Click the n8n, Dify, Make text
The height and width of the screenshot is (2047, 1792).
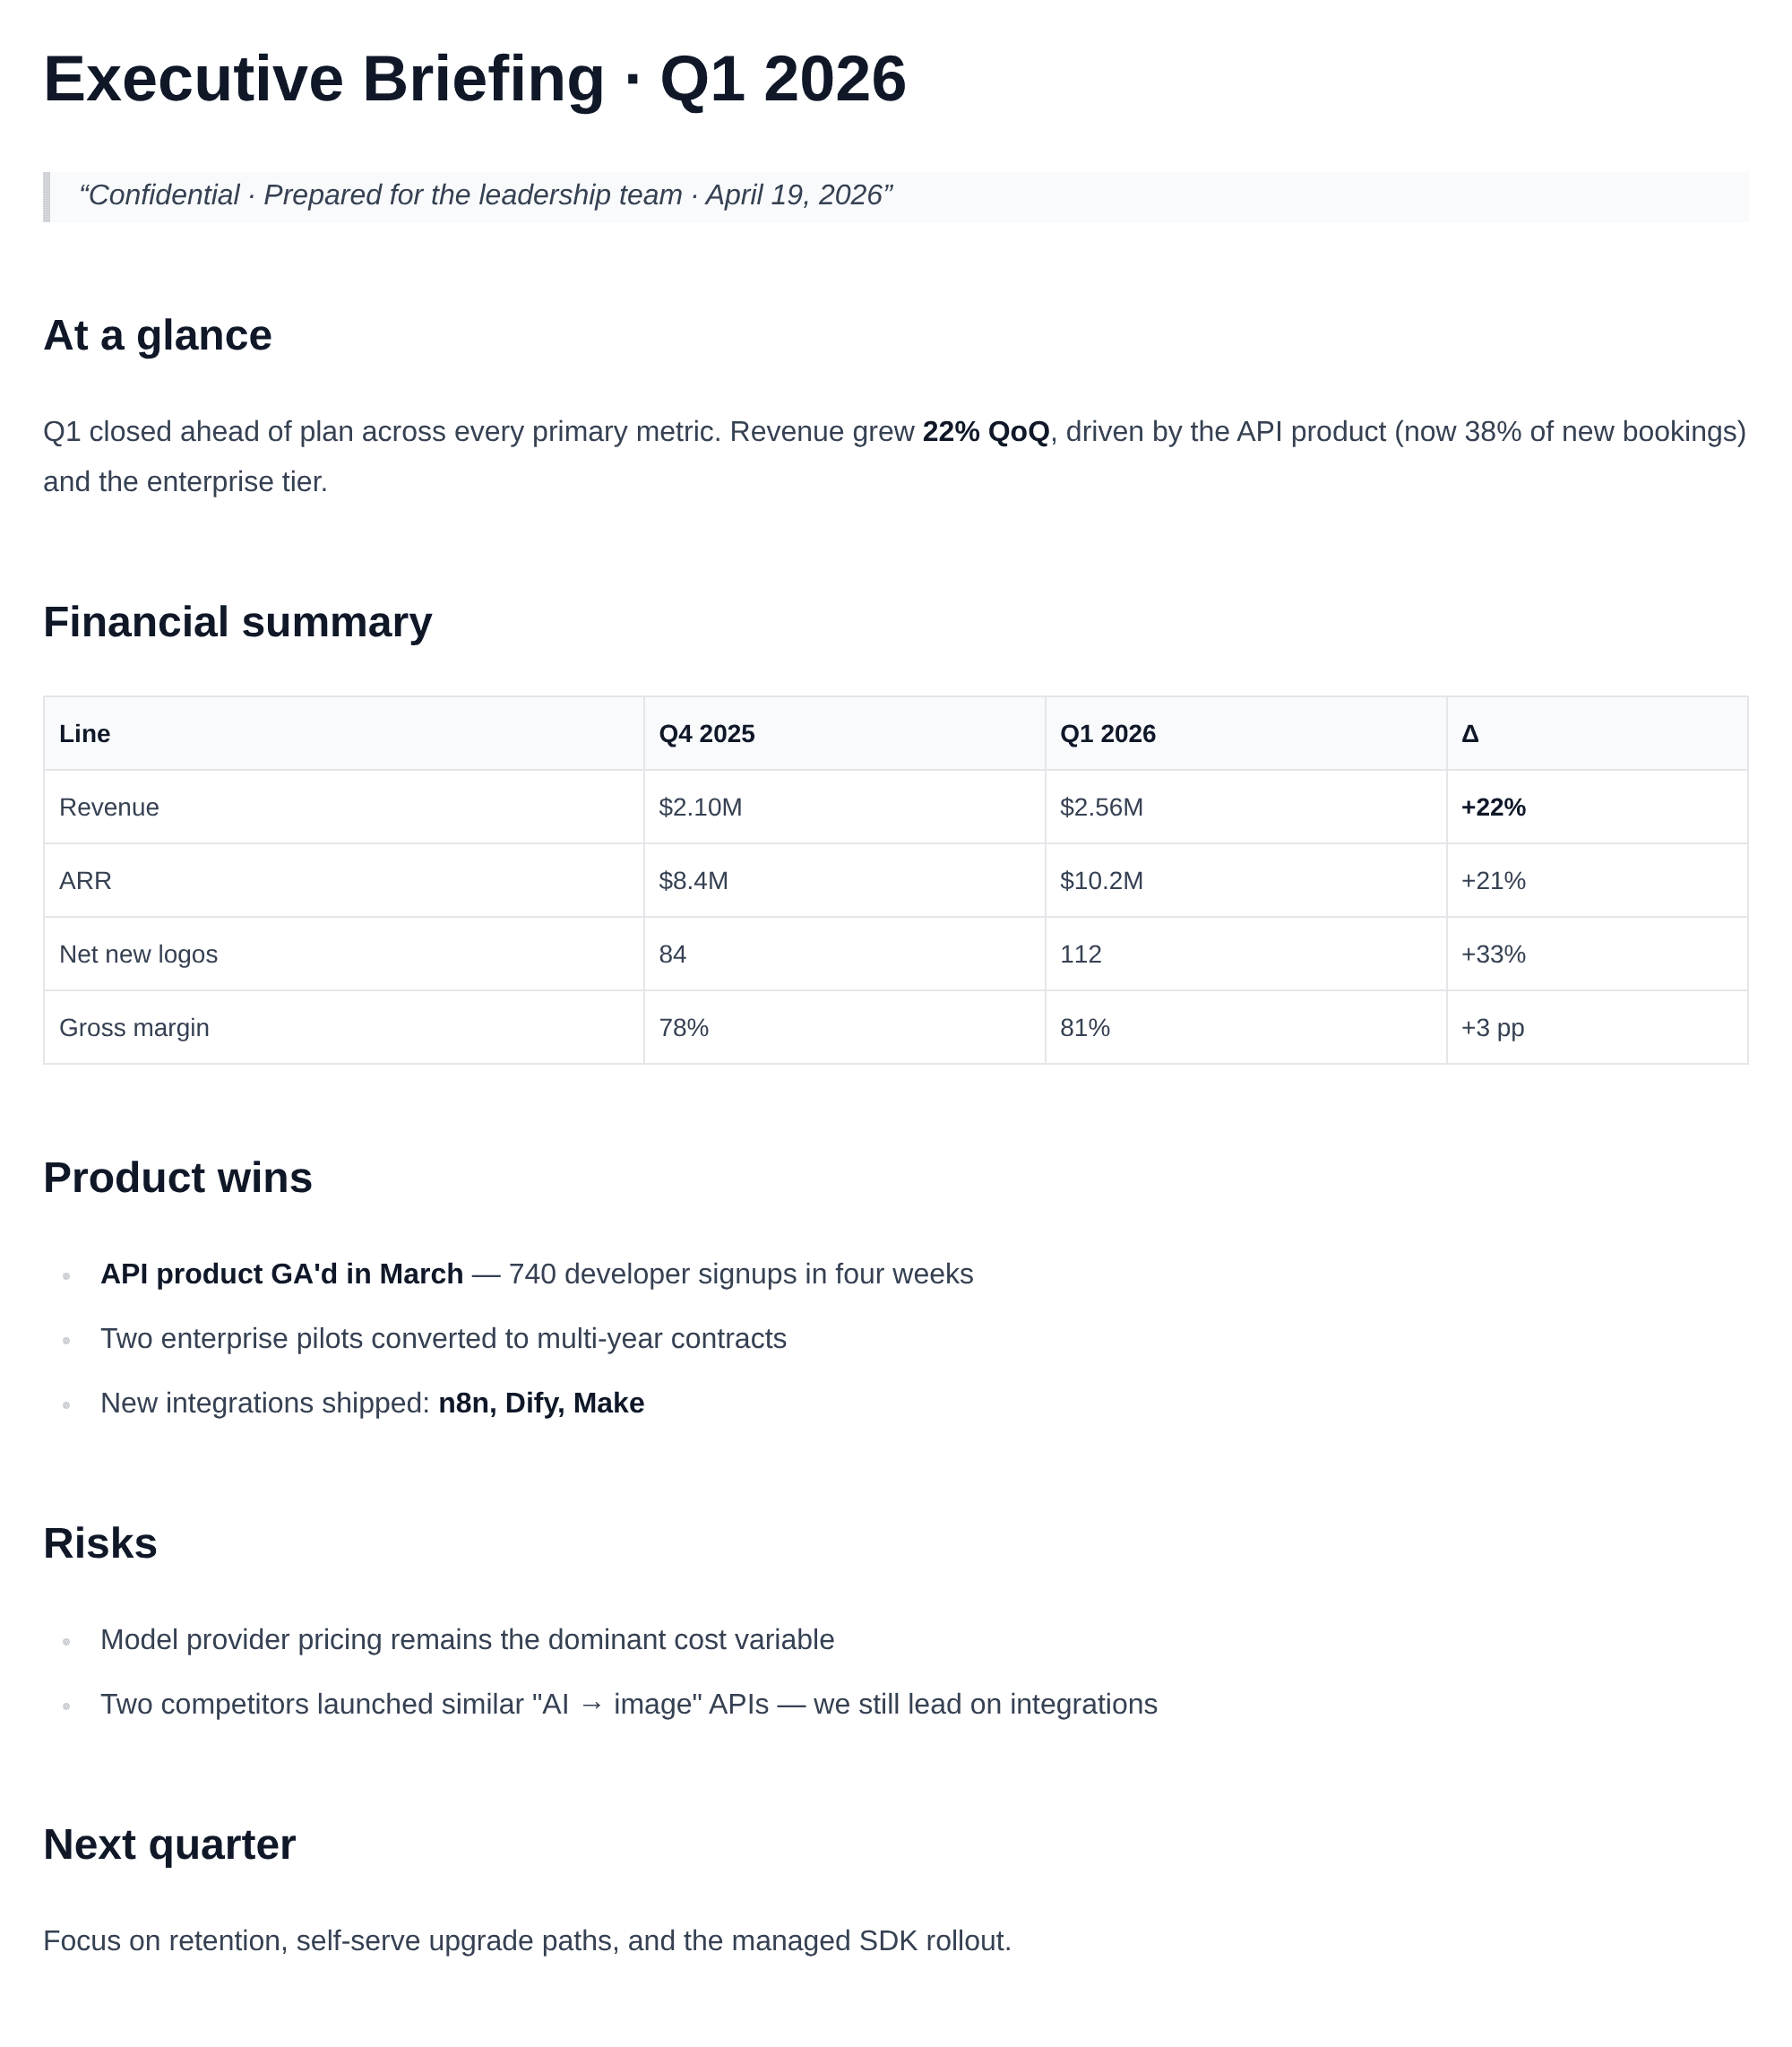click(x=541, y=1403)
